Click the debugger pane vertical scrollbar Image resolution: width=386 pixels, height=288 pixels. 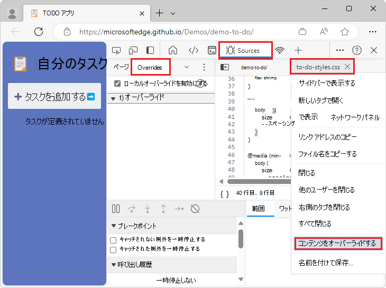coord(241,238)
